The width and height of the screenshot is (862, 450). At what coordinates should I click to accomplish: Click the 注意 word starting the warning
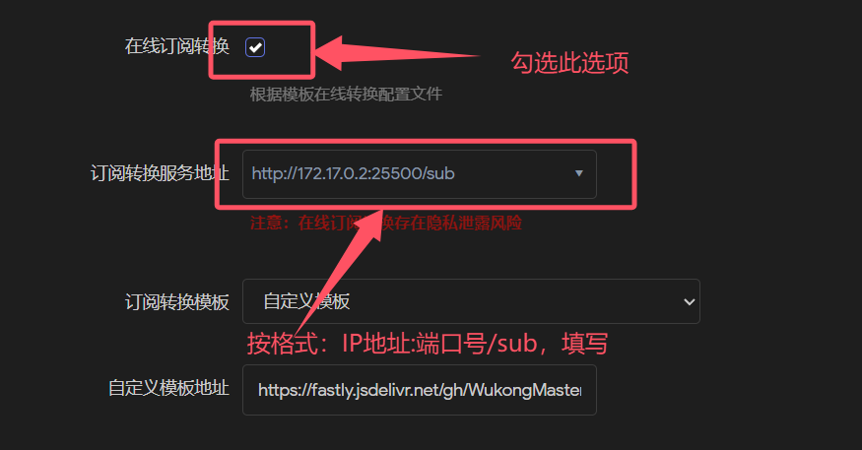point(266,224)
